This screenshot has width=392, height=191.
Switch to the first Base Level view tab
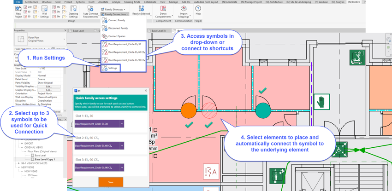pos(78,31)
